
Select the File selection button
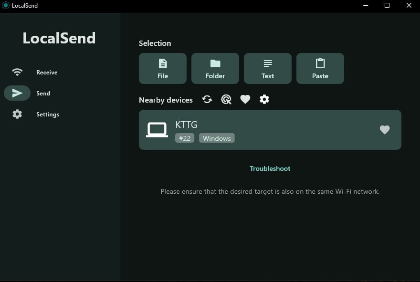[163, 68]
